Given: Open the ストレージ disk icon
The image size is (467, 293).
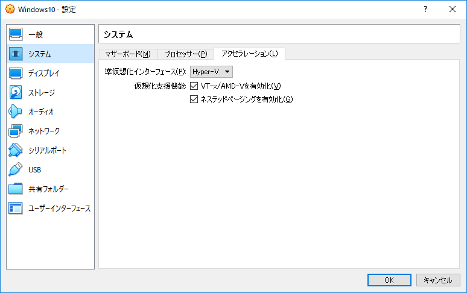Looking at the screenshot, I should (x=16, y=92).
